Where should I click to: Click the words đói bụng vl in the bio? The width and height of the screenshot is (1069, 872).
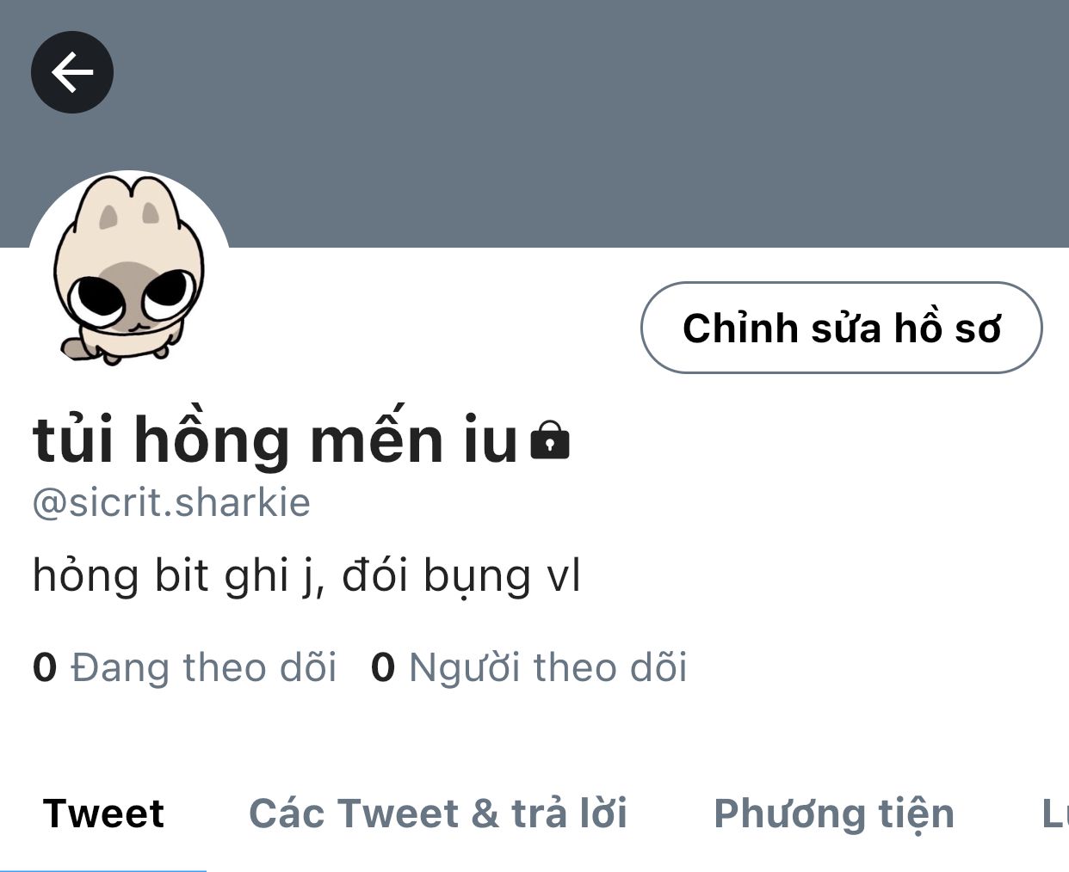(x=460, y=575)
